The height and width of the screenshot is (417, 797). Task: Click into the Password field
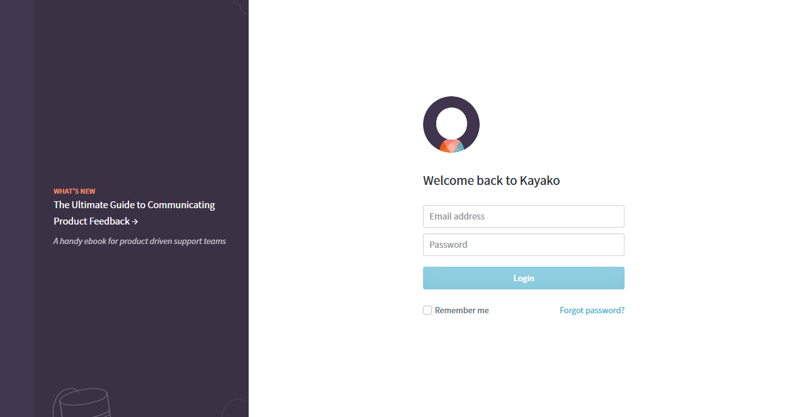[x=524, y=245]
